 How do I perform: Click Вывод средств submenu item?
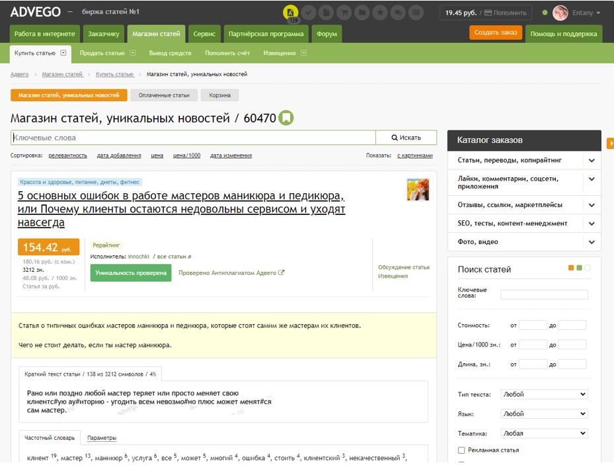coord(170,53)
